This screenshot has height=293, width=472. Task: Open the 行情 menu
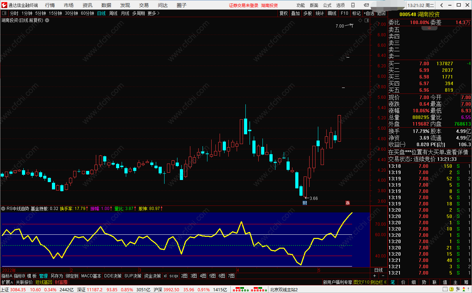(x=50, y=5)
